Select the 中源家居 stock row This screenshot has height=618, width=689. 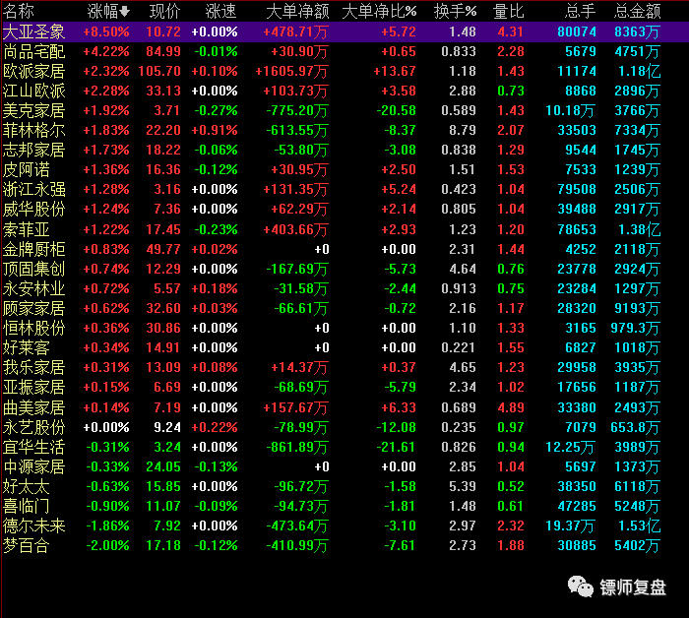[x=344, y=466]
